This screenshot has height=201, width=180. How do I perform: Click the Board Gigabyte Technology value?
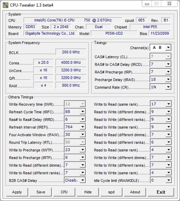click(50, 33)
